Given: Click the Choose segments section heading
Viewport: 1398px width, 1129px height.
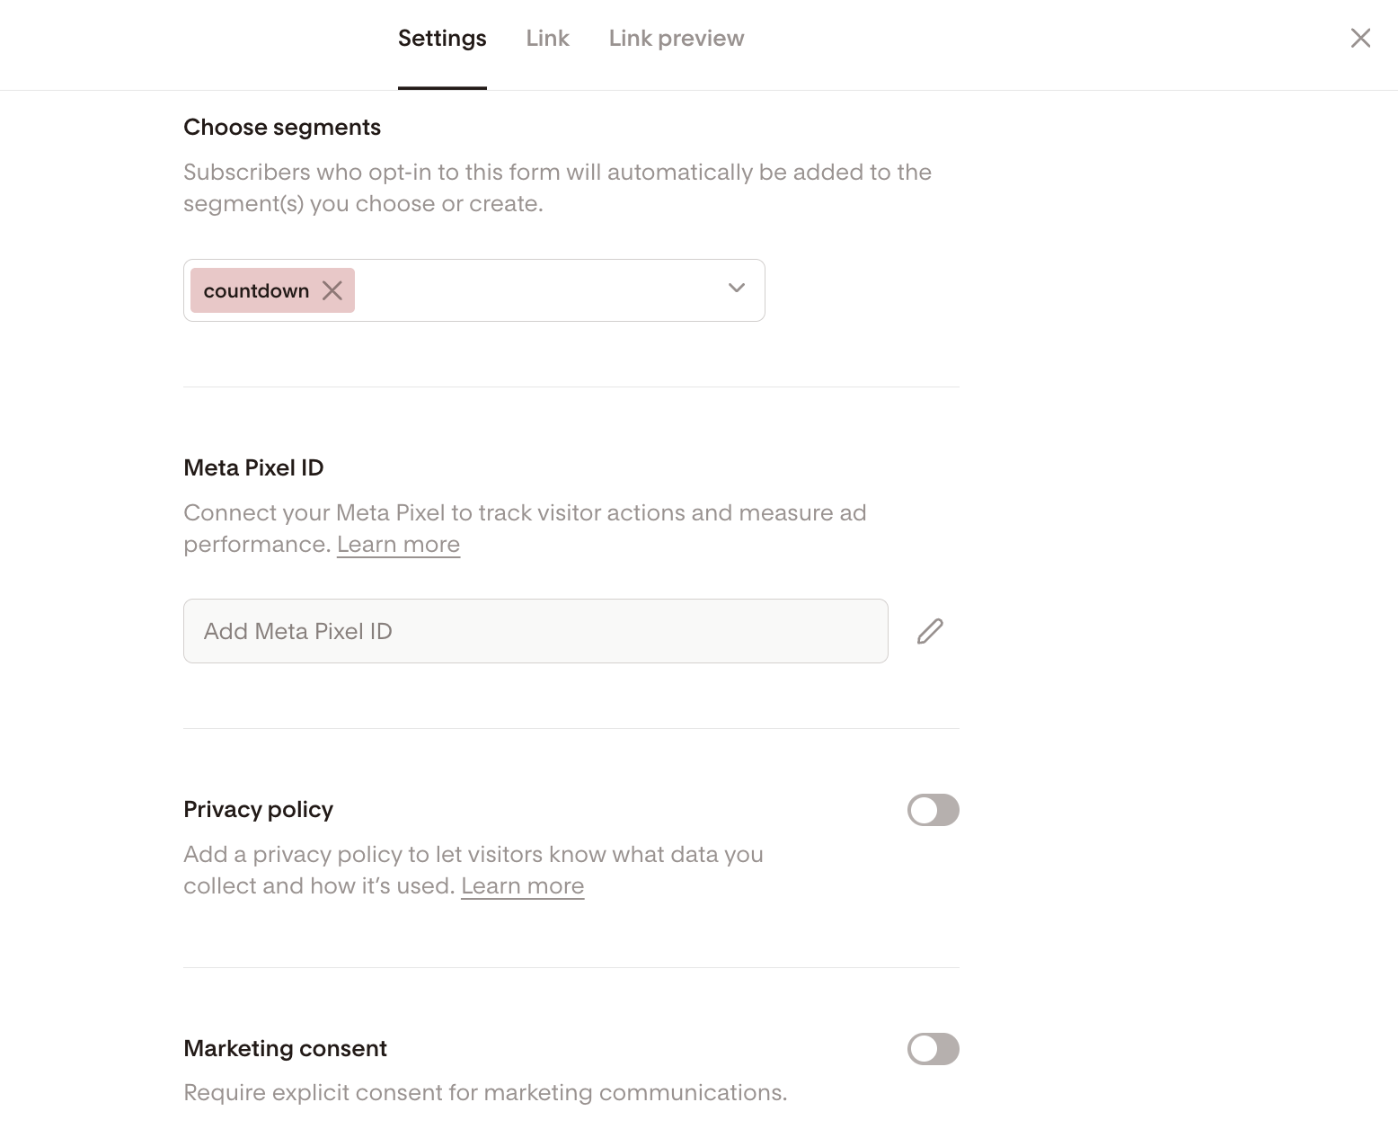Looking at the screenshot, I should [x=282, y=128].
